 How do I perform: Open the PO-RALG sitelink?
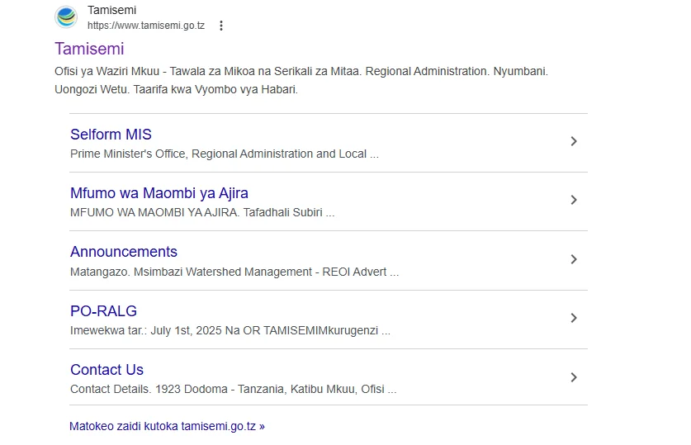pos(103,311)
